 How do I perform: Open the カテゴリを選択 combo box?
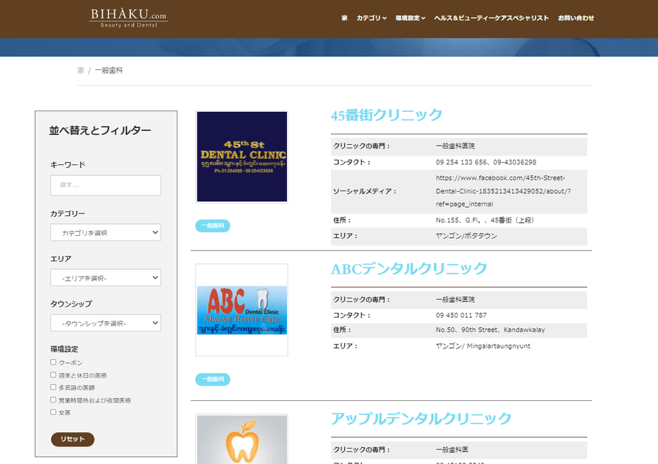[105, 232]
